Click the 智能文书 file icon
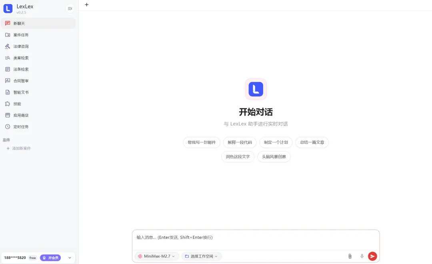The image size is (432, 264). (x=8, y=92)
